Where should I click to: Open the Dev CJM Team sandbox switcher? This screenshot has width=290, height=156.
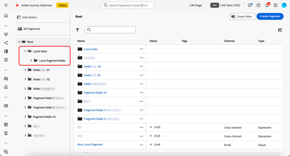[225, 5]
